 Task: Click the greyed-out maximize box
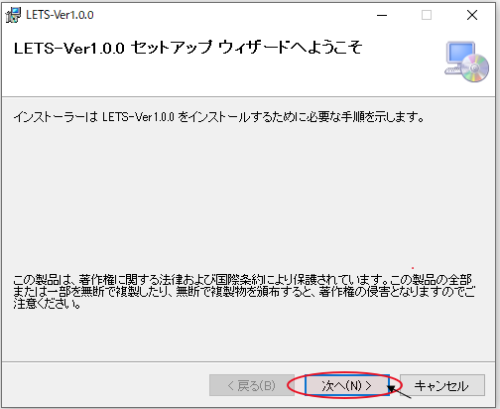coord(427,15)
